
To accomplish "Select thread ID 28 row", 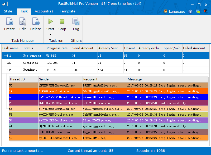I will (x=108, y=103).
